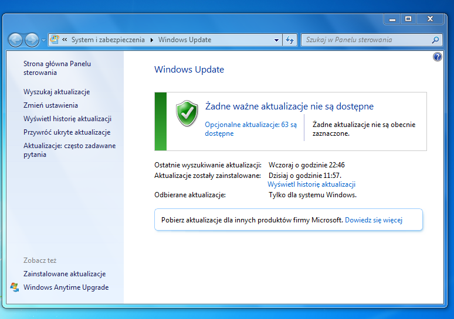This screenshot has width=454, height=319.
Task: Click text Wczoraj o godzinie 22:46
Action: pos(307,165)
